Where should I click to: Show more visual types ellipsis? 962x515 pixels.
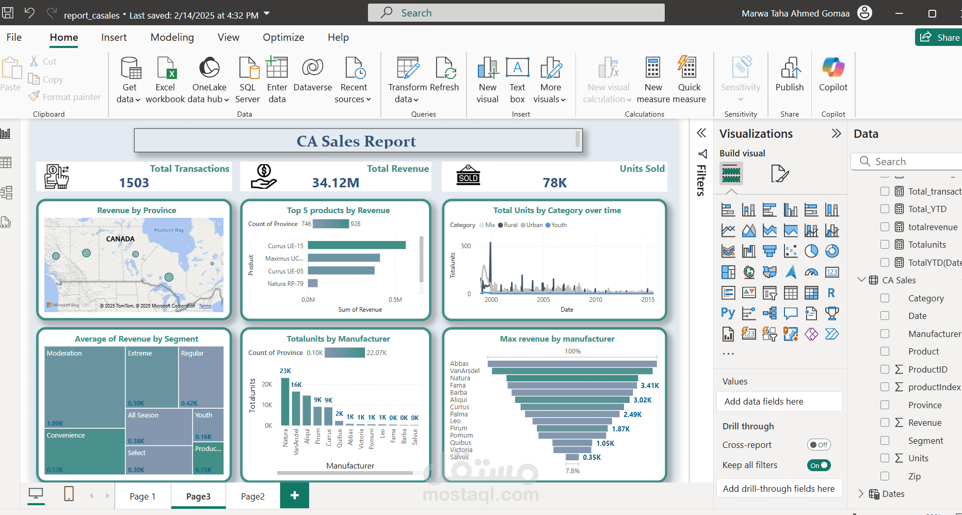click(728, 354)
